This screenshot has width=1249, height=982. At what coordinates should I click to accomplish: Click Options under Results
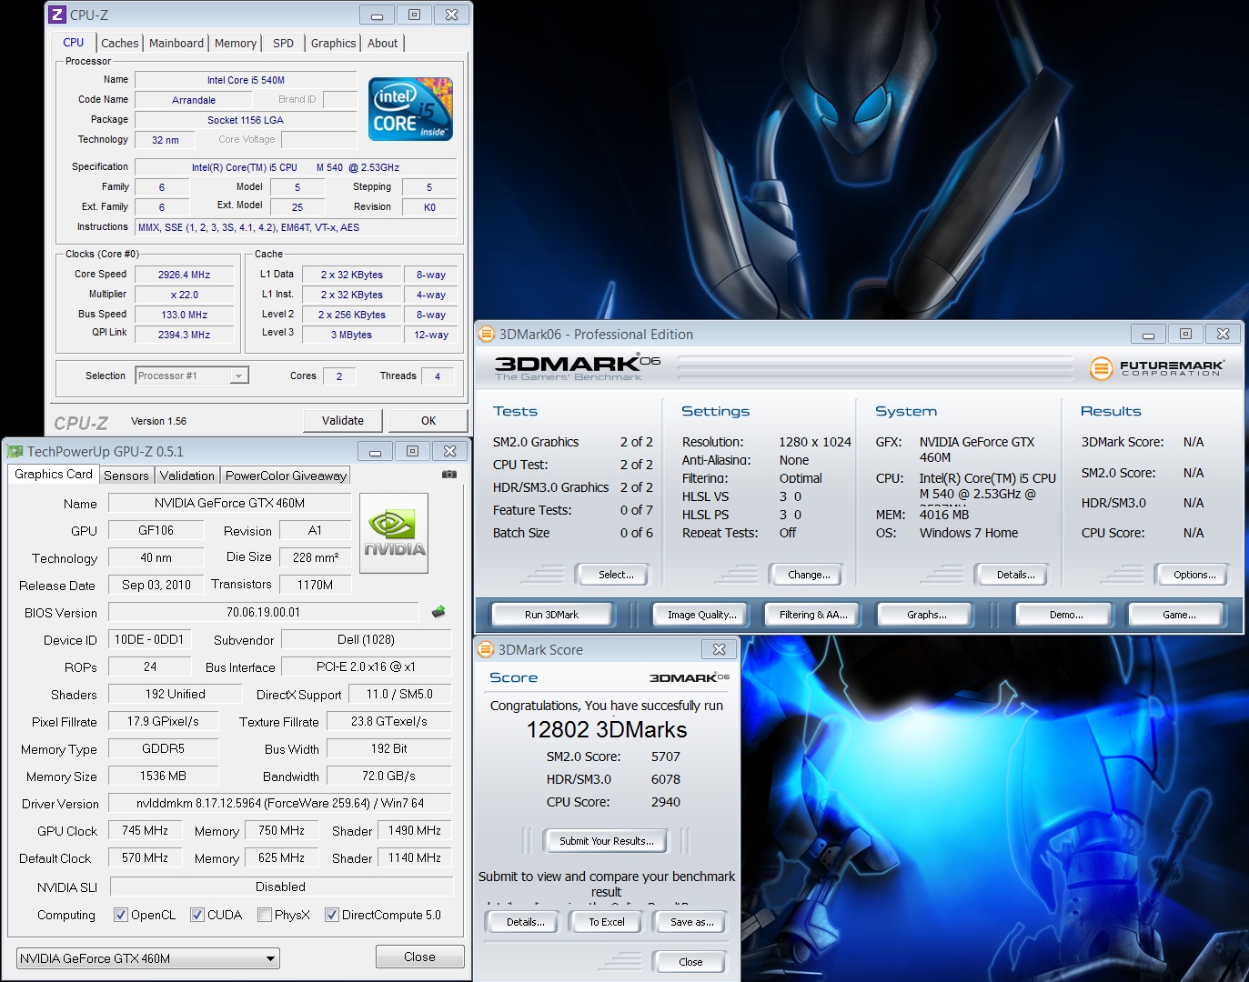(x=1194, y=575)
